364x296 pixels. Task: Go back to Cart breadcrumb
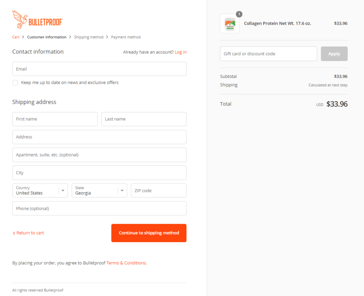[16, 37]
